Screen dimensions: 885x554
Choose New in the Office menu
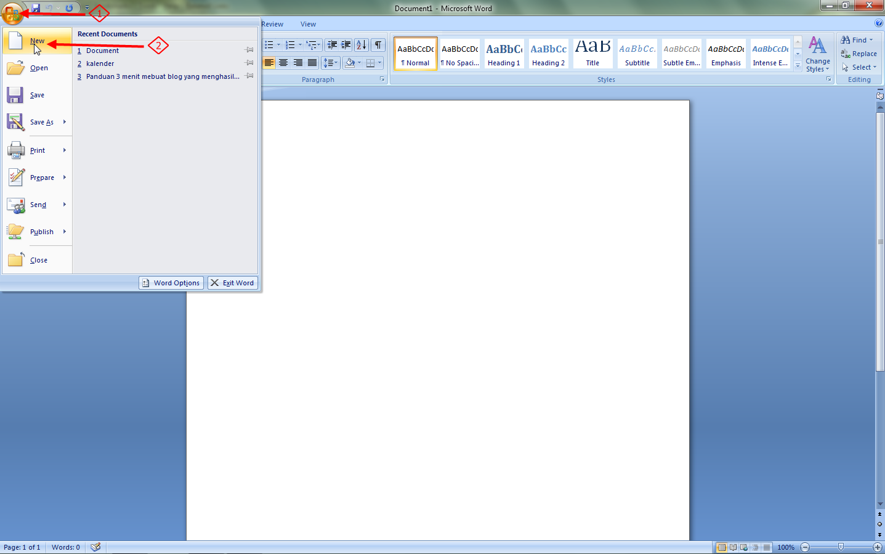37,41
